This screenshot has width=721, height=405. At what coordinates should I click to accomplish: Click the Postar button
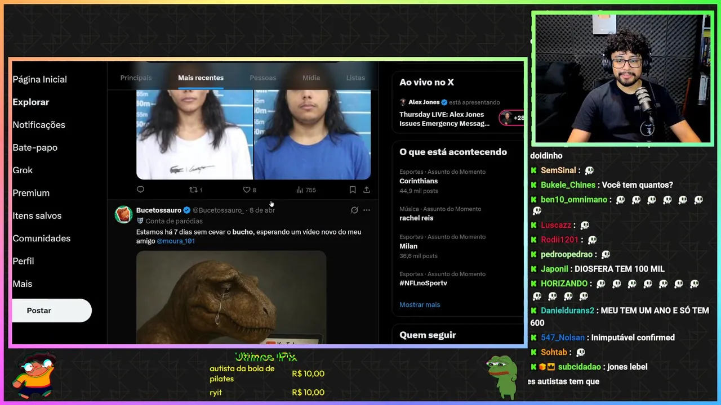pyautogui.click(x=51, y=310)
